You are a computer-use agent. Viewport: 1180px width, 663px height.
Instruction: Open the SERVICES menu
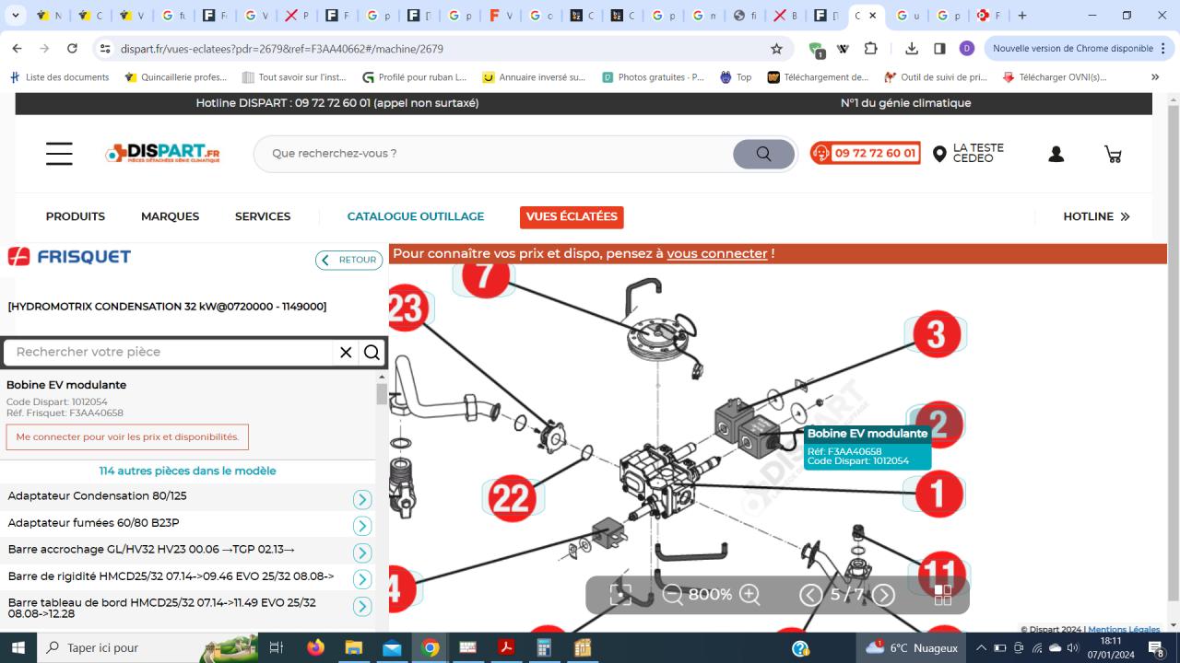pyautogui.click(x=263, y=216)
